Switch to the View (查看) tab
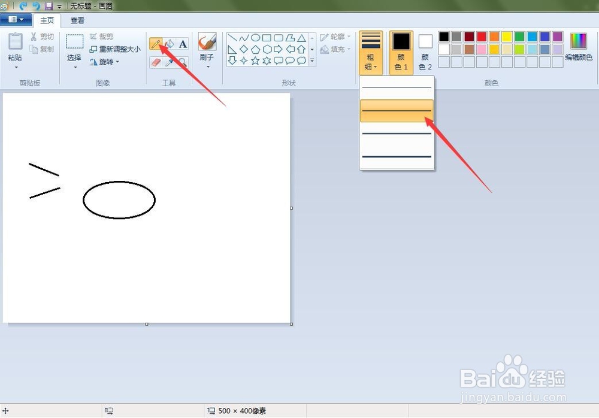Image resolution: width=599 pixels, height=418 pixels. (77, 20)
